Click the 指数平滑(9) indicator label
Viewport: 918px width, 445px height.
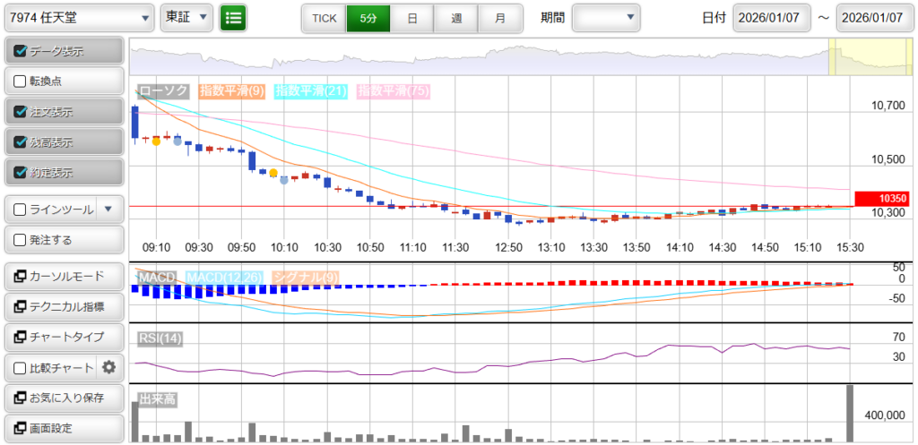231,90
